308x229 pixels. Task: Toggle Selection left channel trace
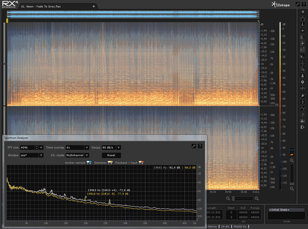pos(109,163)
